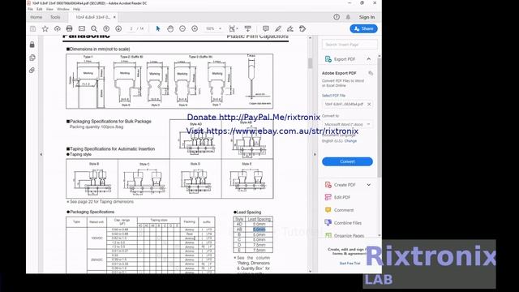Click the stamp tool icon in toolbar

[x=302, y=29]
